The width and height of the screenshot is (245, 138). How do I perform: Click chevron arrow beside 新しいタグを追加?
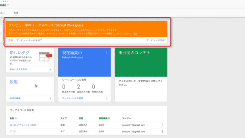(x=50, y=70)
